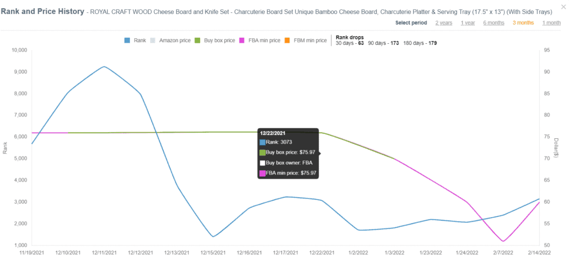Switch to the 1 month period

point(551,23)
